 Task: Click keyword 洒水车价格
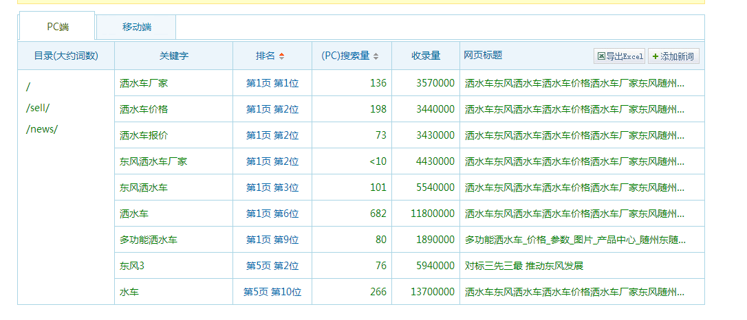coord(144,109)
